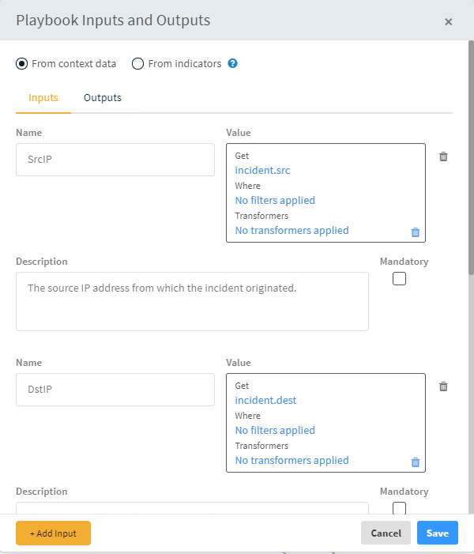
Task: Enable Mandatory checkbox for SrcIP
Action: (x=399, y=278)
